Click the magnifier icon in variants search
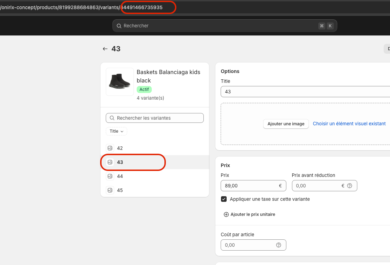390x265 pixels. [112, 118]
